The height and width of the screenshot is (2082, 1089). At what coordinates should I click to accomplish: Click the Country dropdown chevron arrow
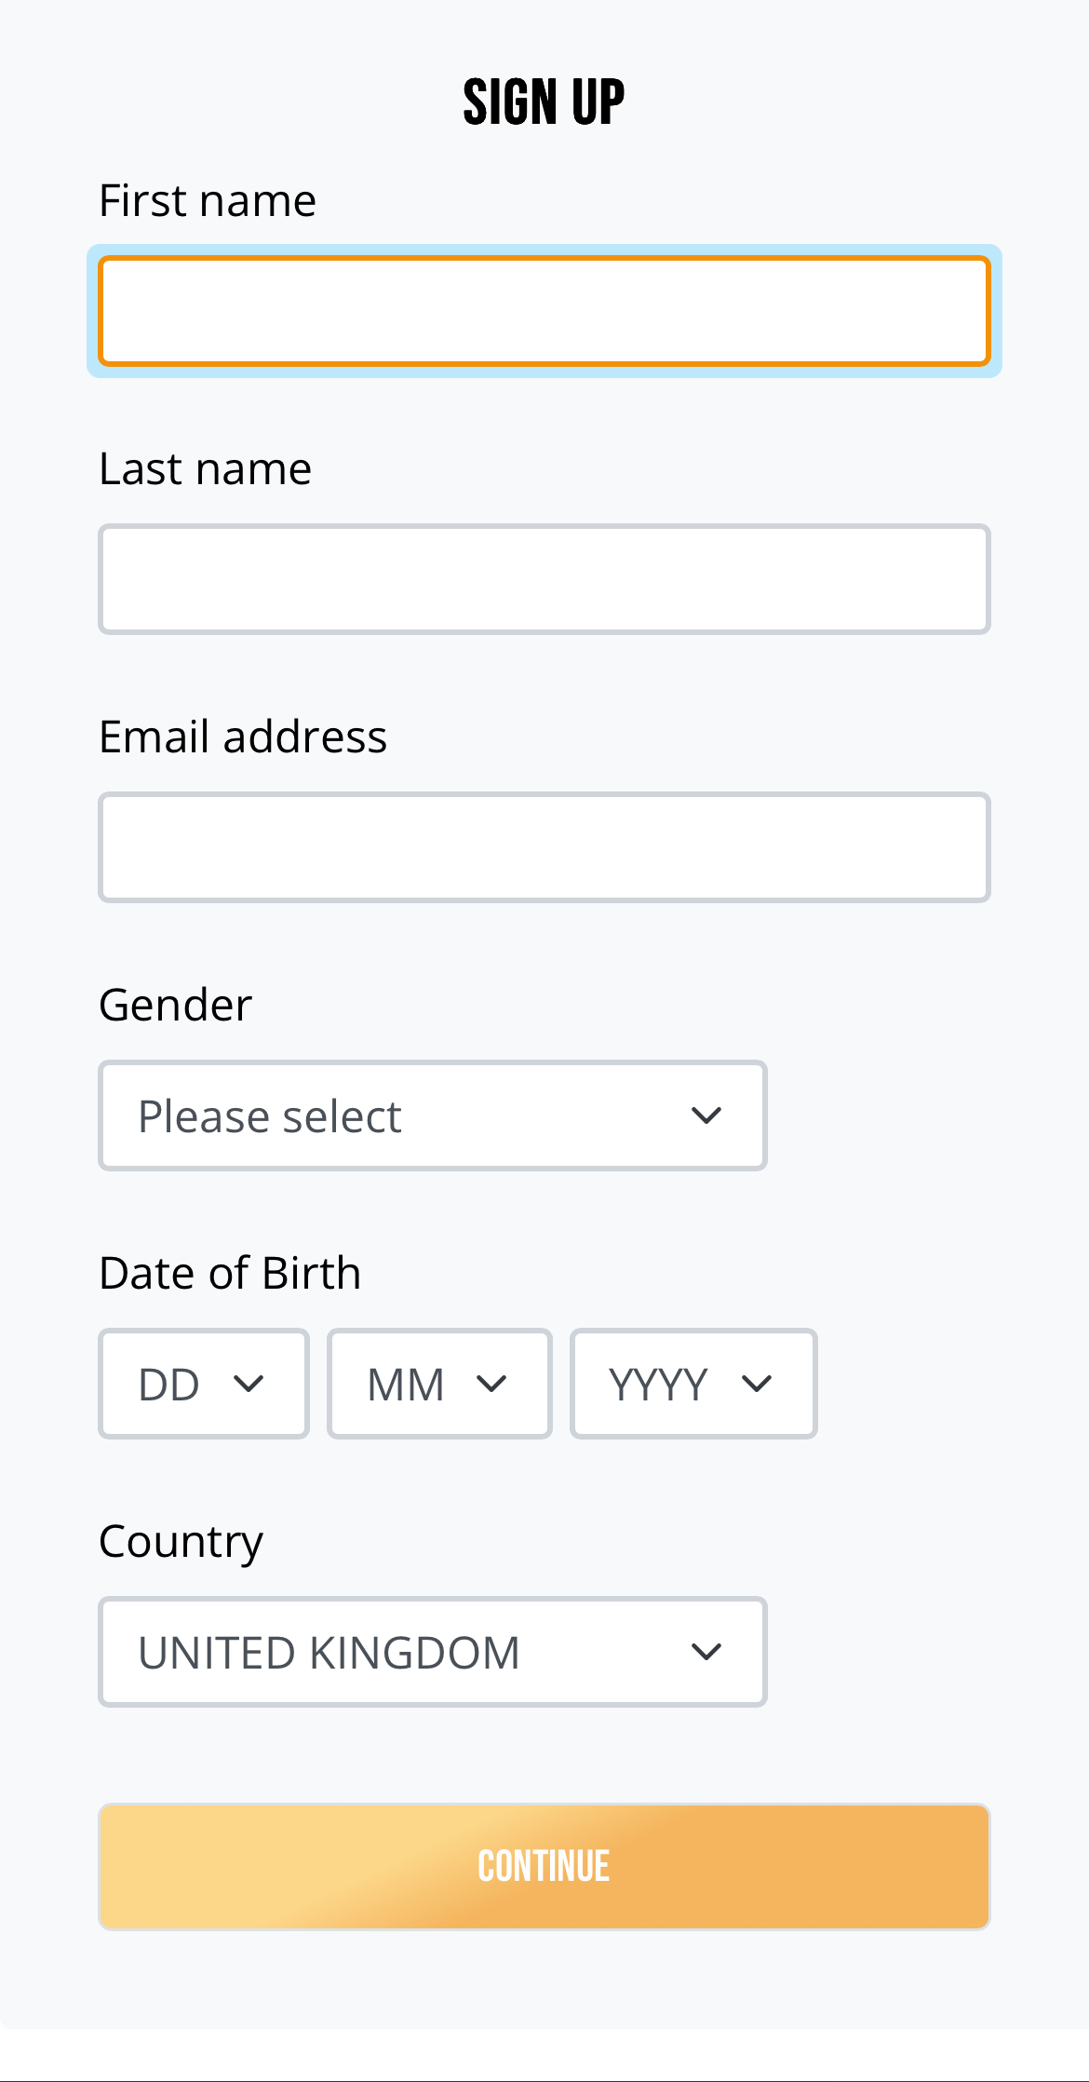tap(706, 1652)
